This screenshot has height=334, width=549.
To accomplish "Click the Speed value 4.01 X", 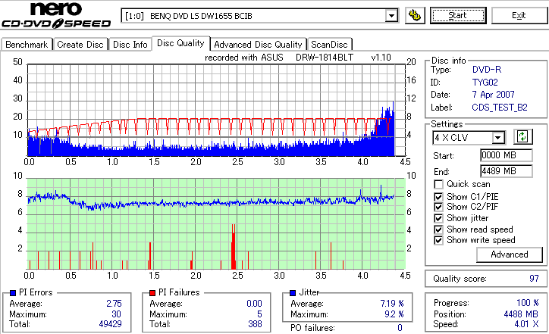I will (x=526, y=324).
